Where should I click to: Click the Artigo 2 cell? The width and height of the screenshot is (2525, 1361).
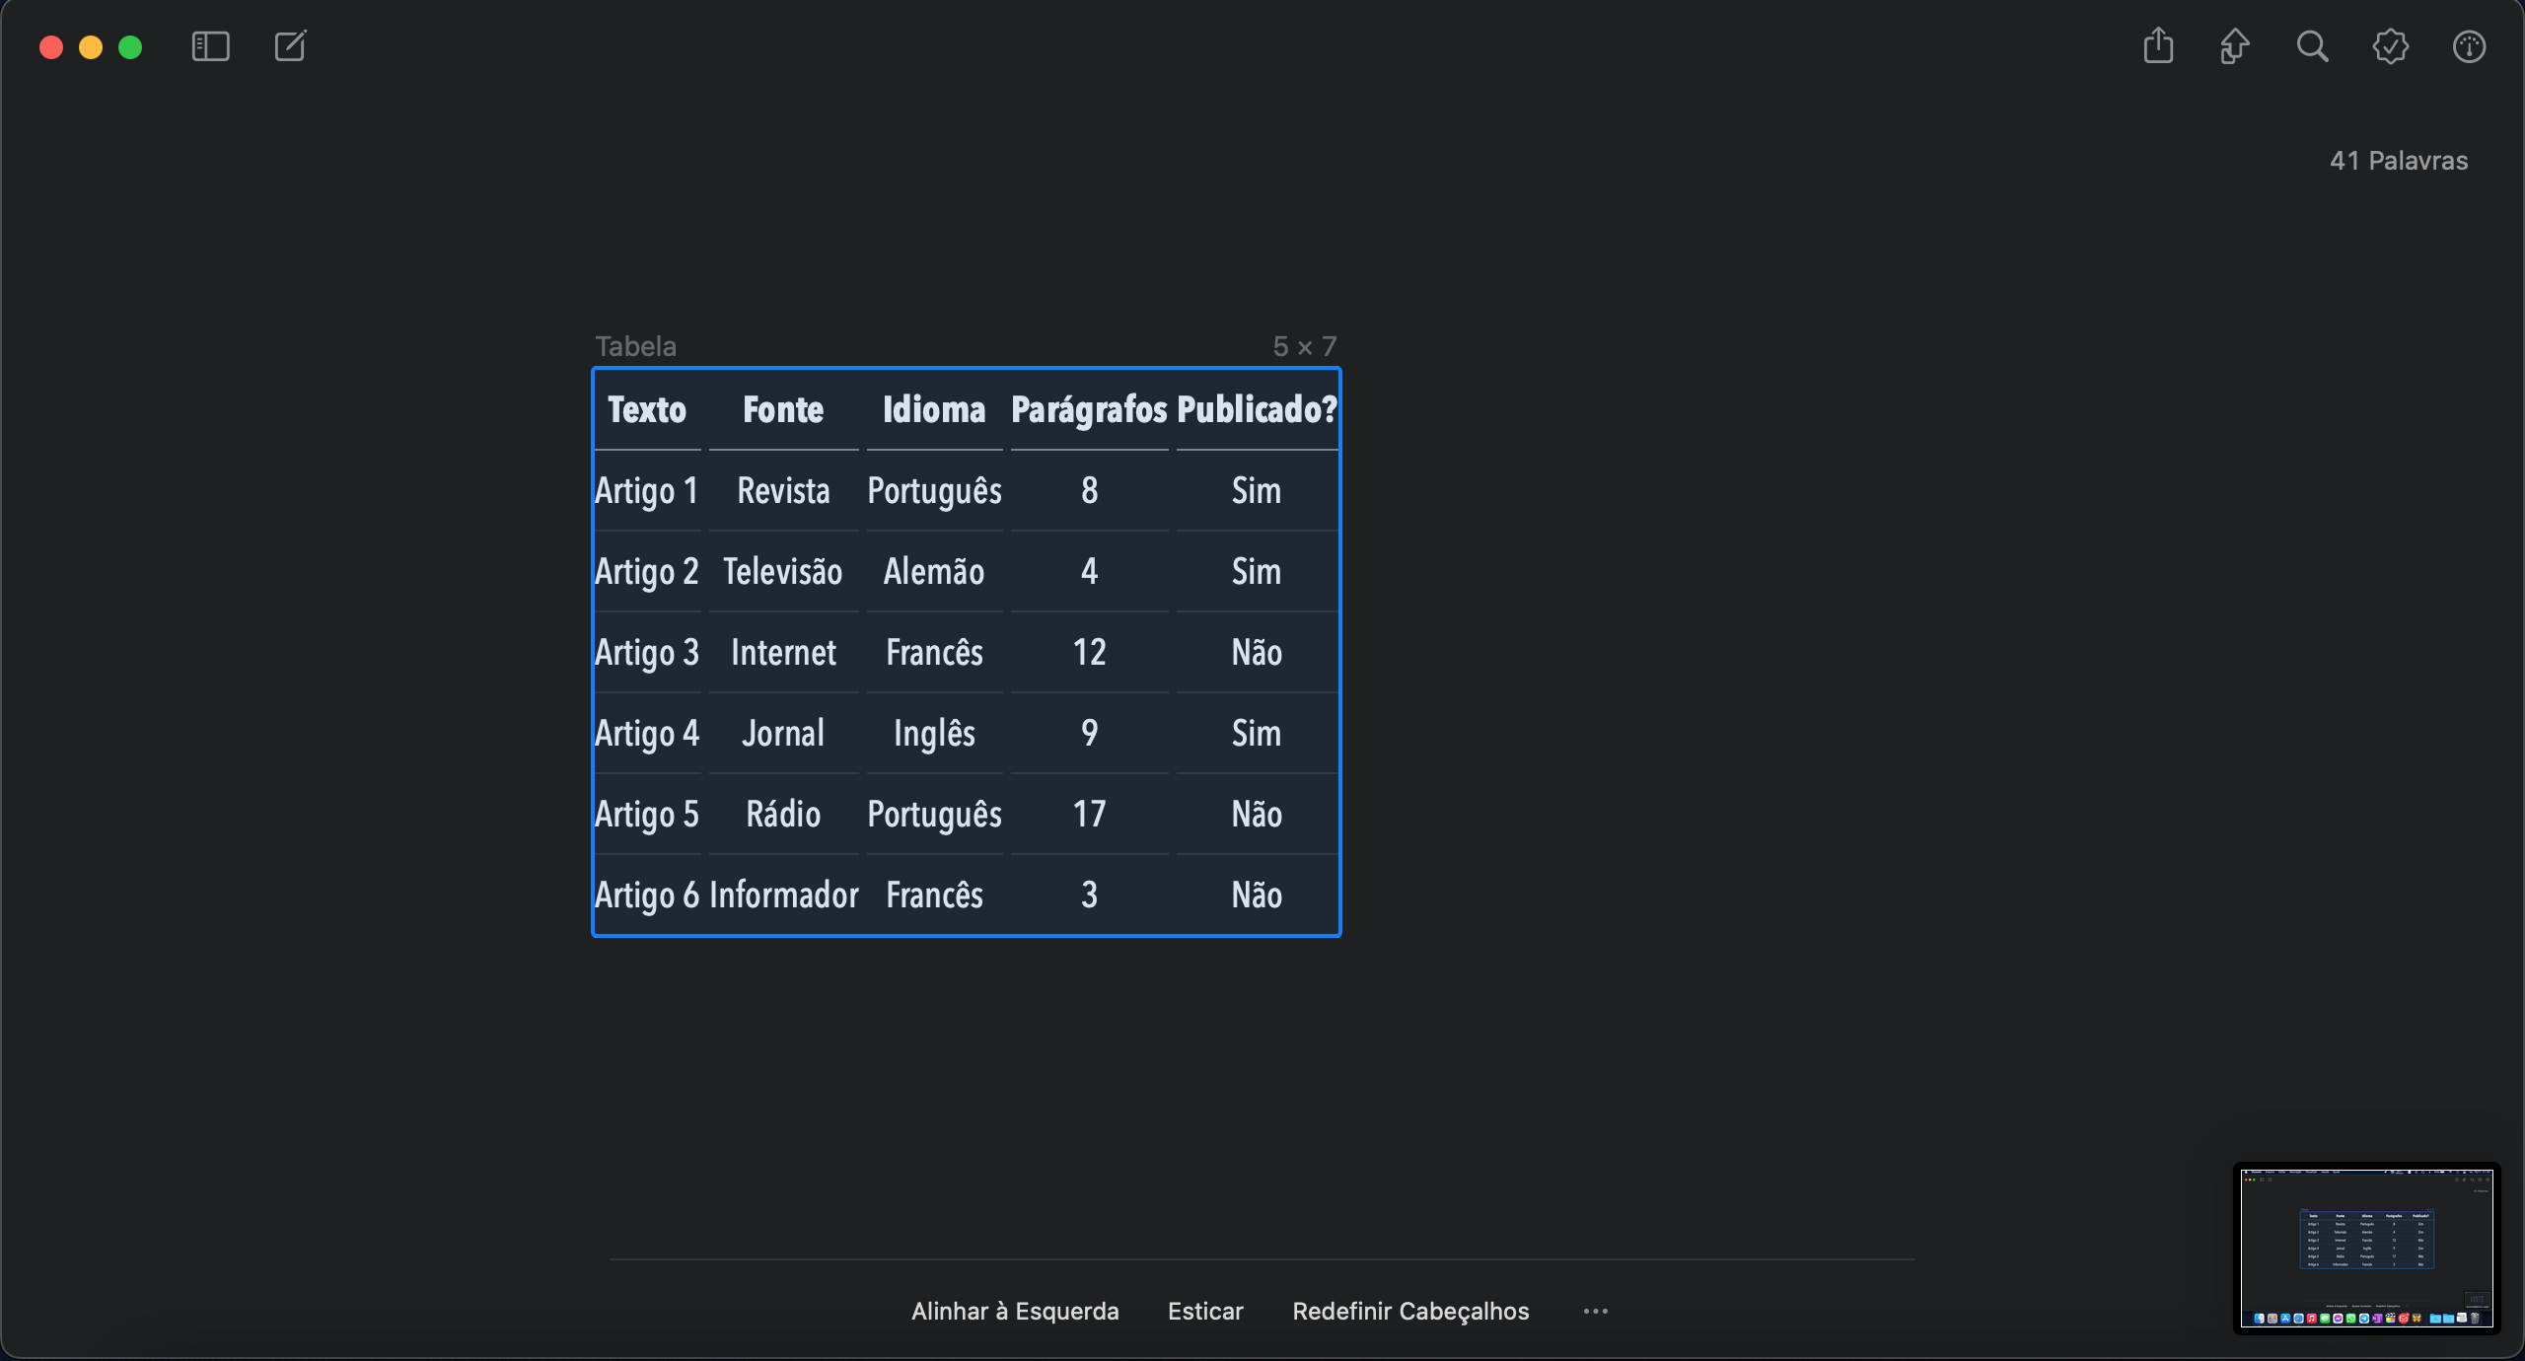(x=647, y=571)
